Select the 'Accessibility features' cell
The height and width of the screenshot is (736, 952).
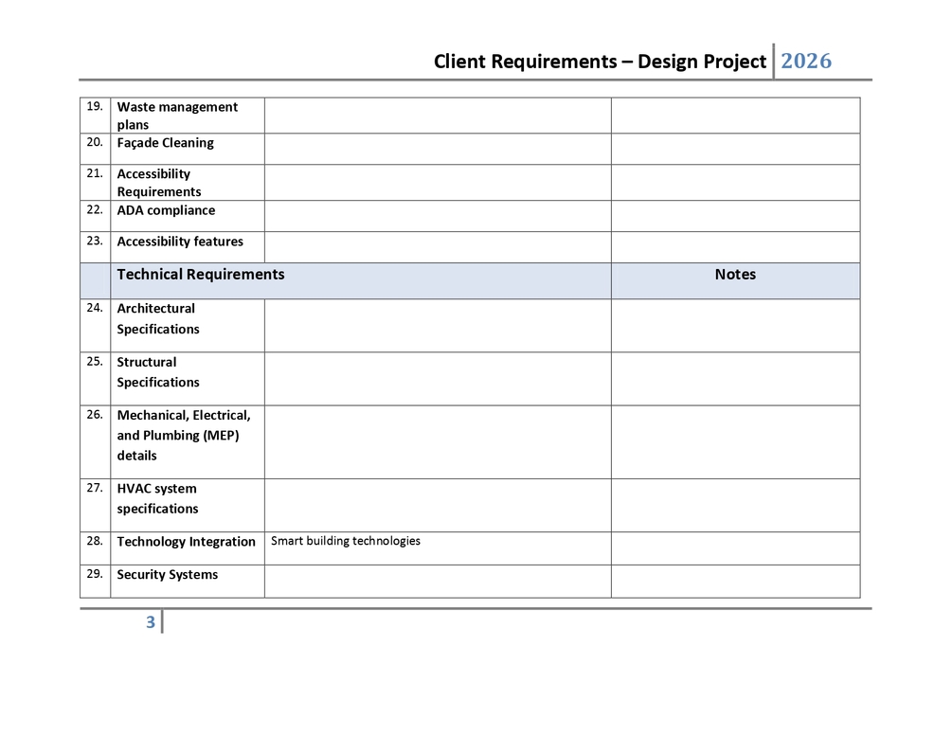188,247
